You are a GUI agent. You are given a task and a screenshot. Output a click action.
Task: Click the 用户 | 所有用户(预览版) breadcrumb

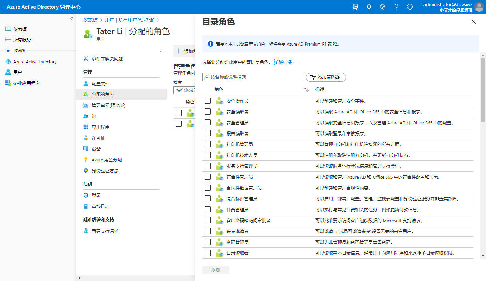pos(129,20)
